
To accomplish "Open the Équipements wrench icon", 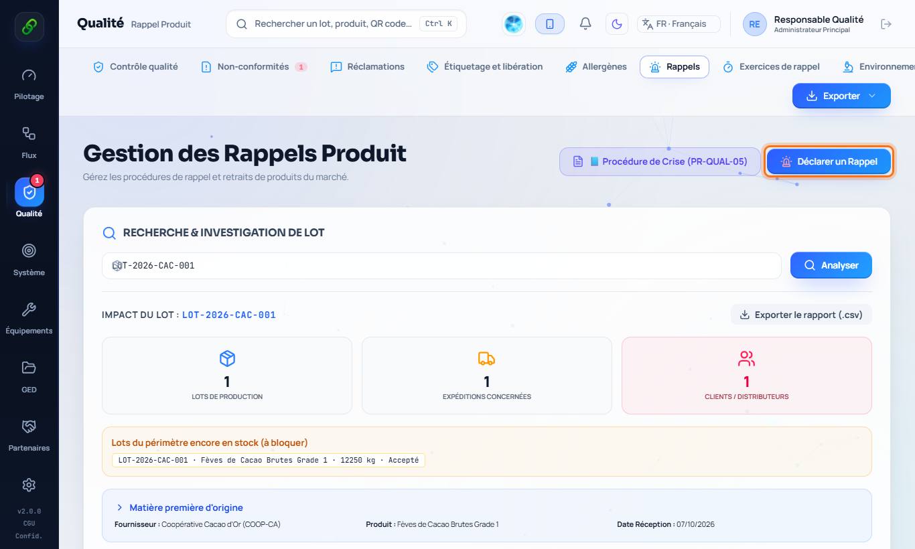I will pos(29,309).
